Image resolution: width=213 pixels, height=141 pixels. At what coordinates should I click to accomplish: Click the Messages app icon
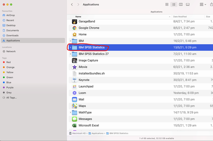click(75, 119)
